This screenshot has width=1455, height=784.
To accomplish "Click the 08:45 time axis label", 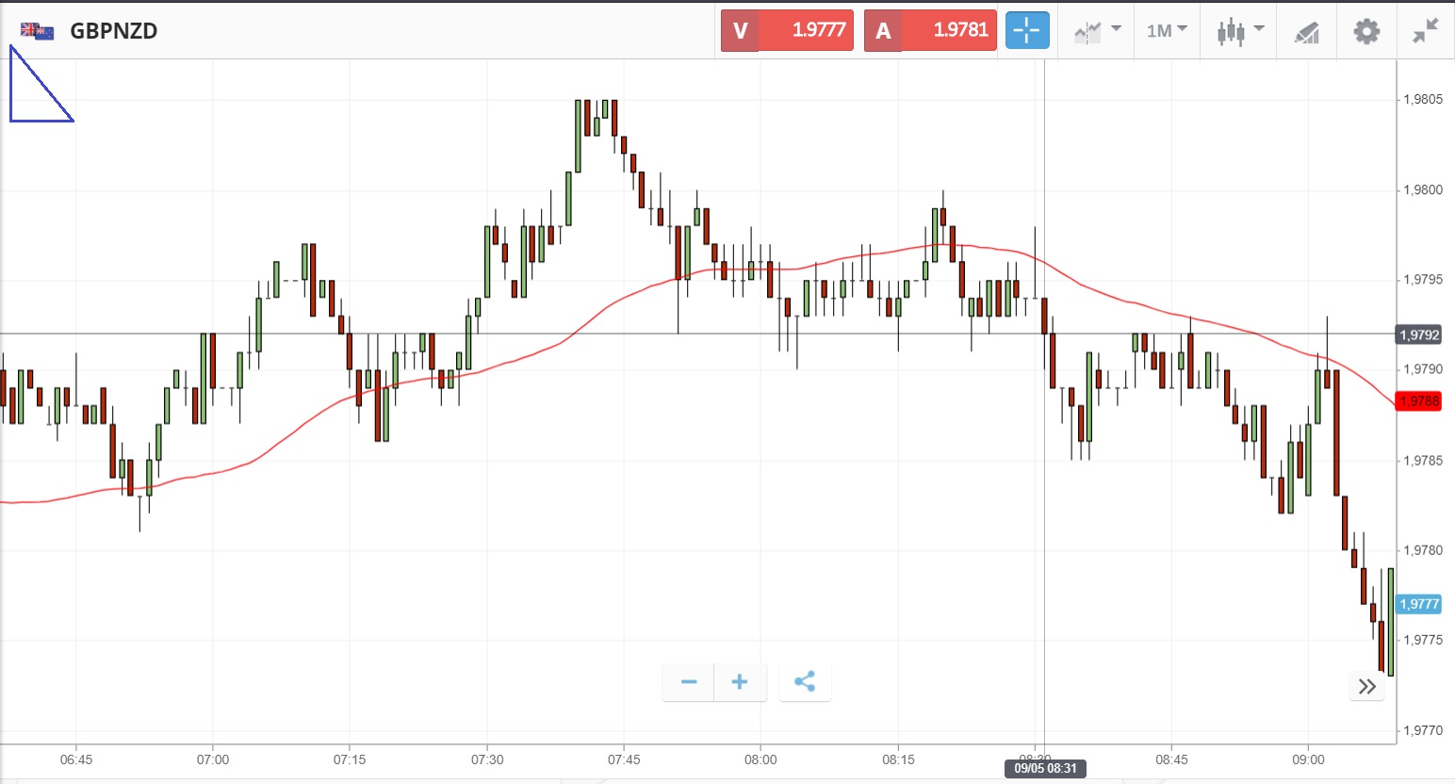I will click(x=1171, y=759).
